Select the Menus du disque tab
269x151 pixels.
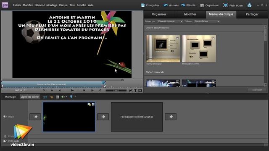(221, 14)
